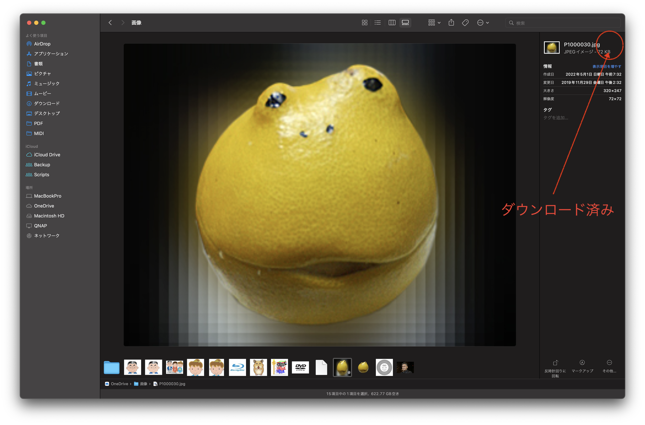
Task: Open AirDrop in the sidebar
Action: point(42,44)
